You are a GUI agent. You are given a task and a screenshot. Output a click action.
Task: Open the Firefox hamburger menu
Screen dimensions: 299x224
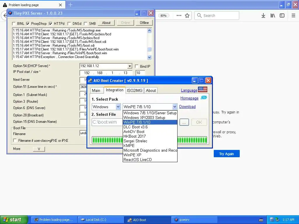click(293, 16)
